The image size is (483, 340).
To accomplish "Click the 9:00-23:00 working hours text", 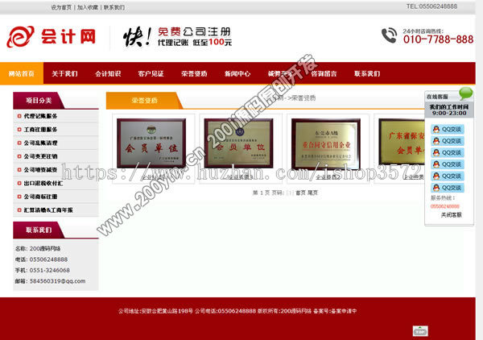I will (449, 114).
